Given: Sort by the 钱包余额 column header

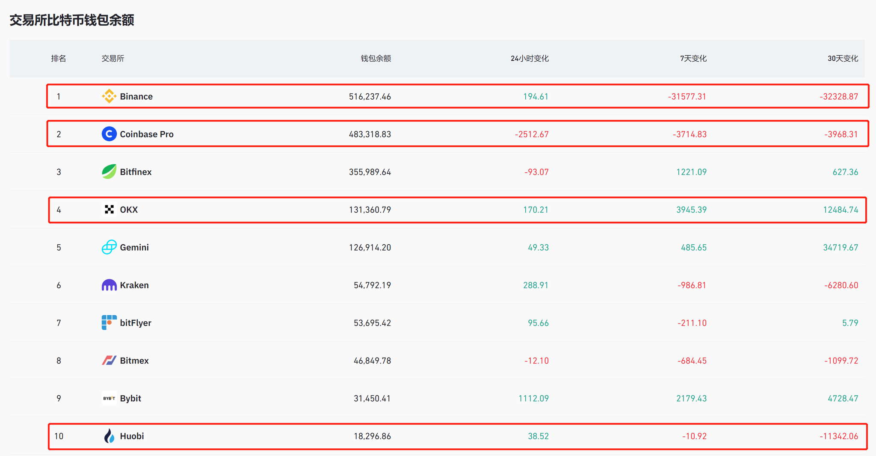Looking at the screenshot, I should coord(376,59).
